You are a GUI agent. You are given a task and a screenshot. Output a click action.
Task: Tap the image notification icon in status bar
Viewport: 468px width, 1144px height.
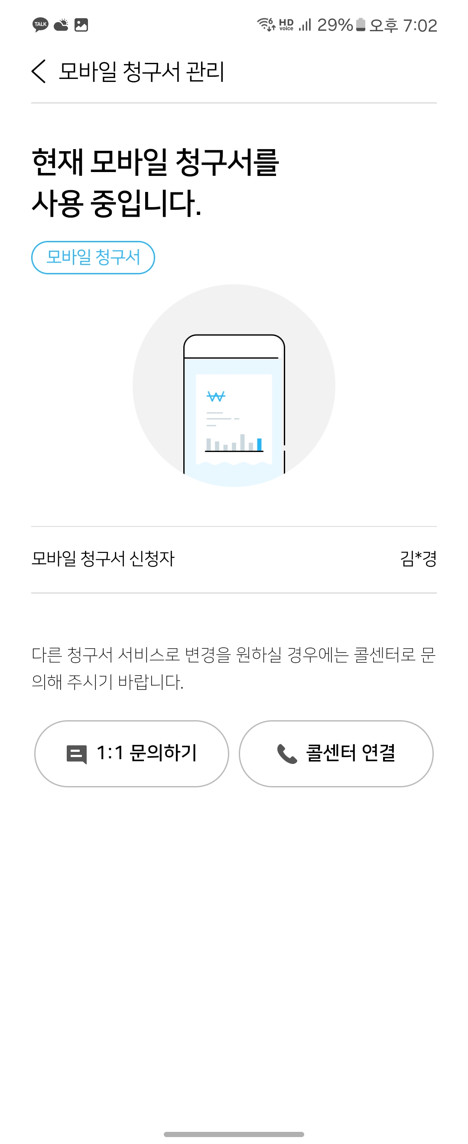pyautogui.click(x=81, y=25)
